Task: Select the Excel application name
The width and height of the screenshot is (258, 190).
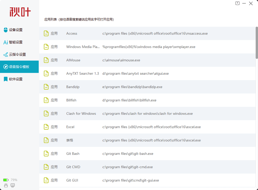Action: 70,127
